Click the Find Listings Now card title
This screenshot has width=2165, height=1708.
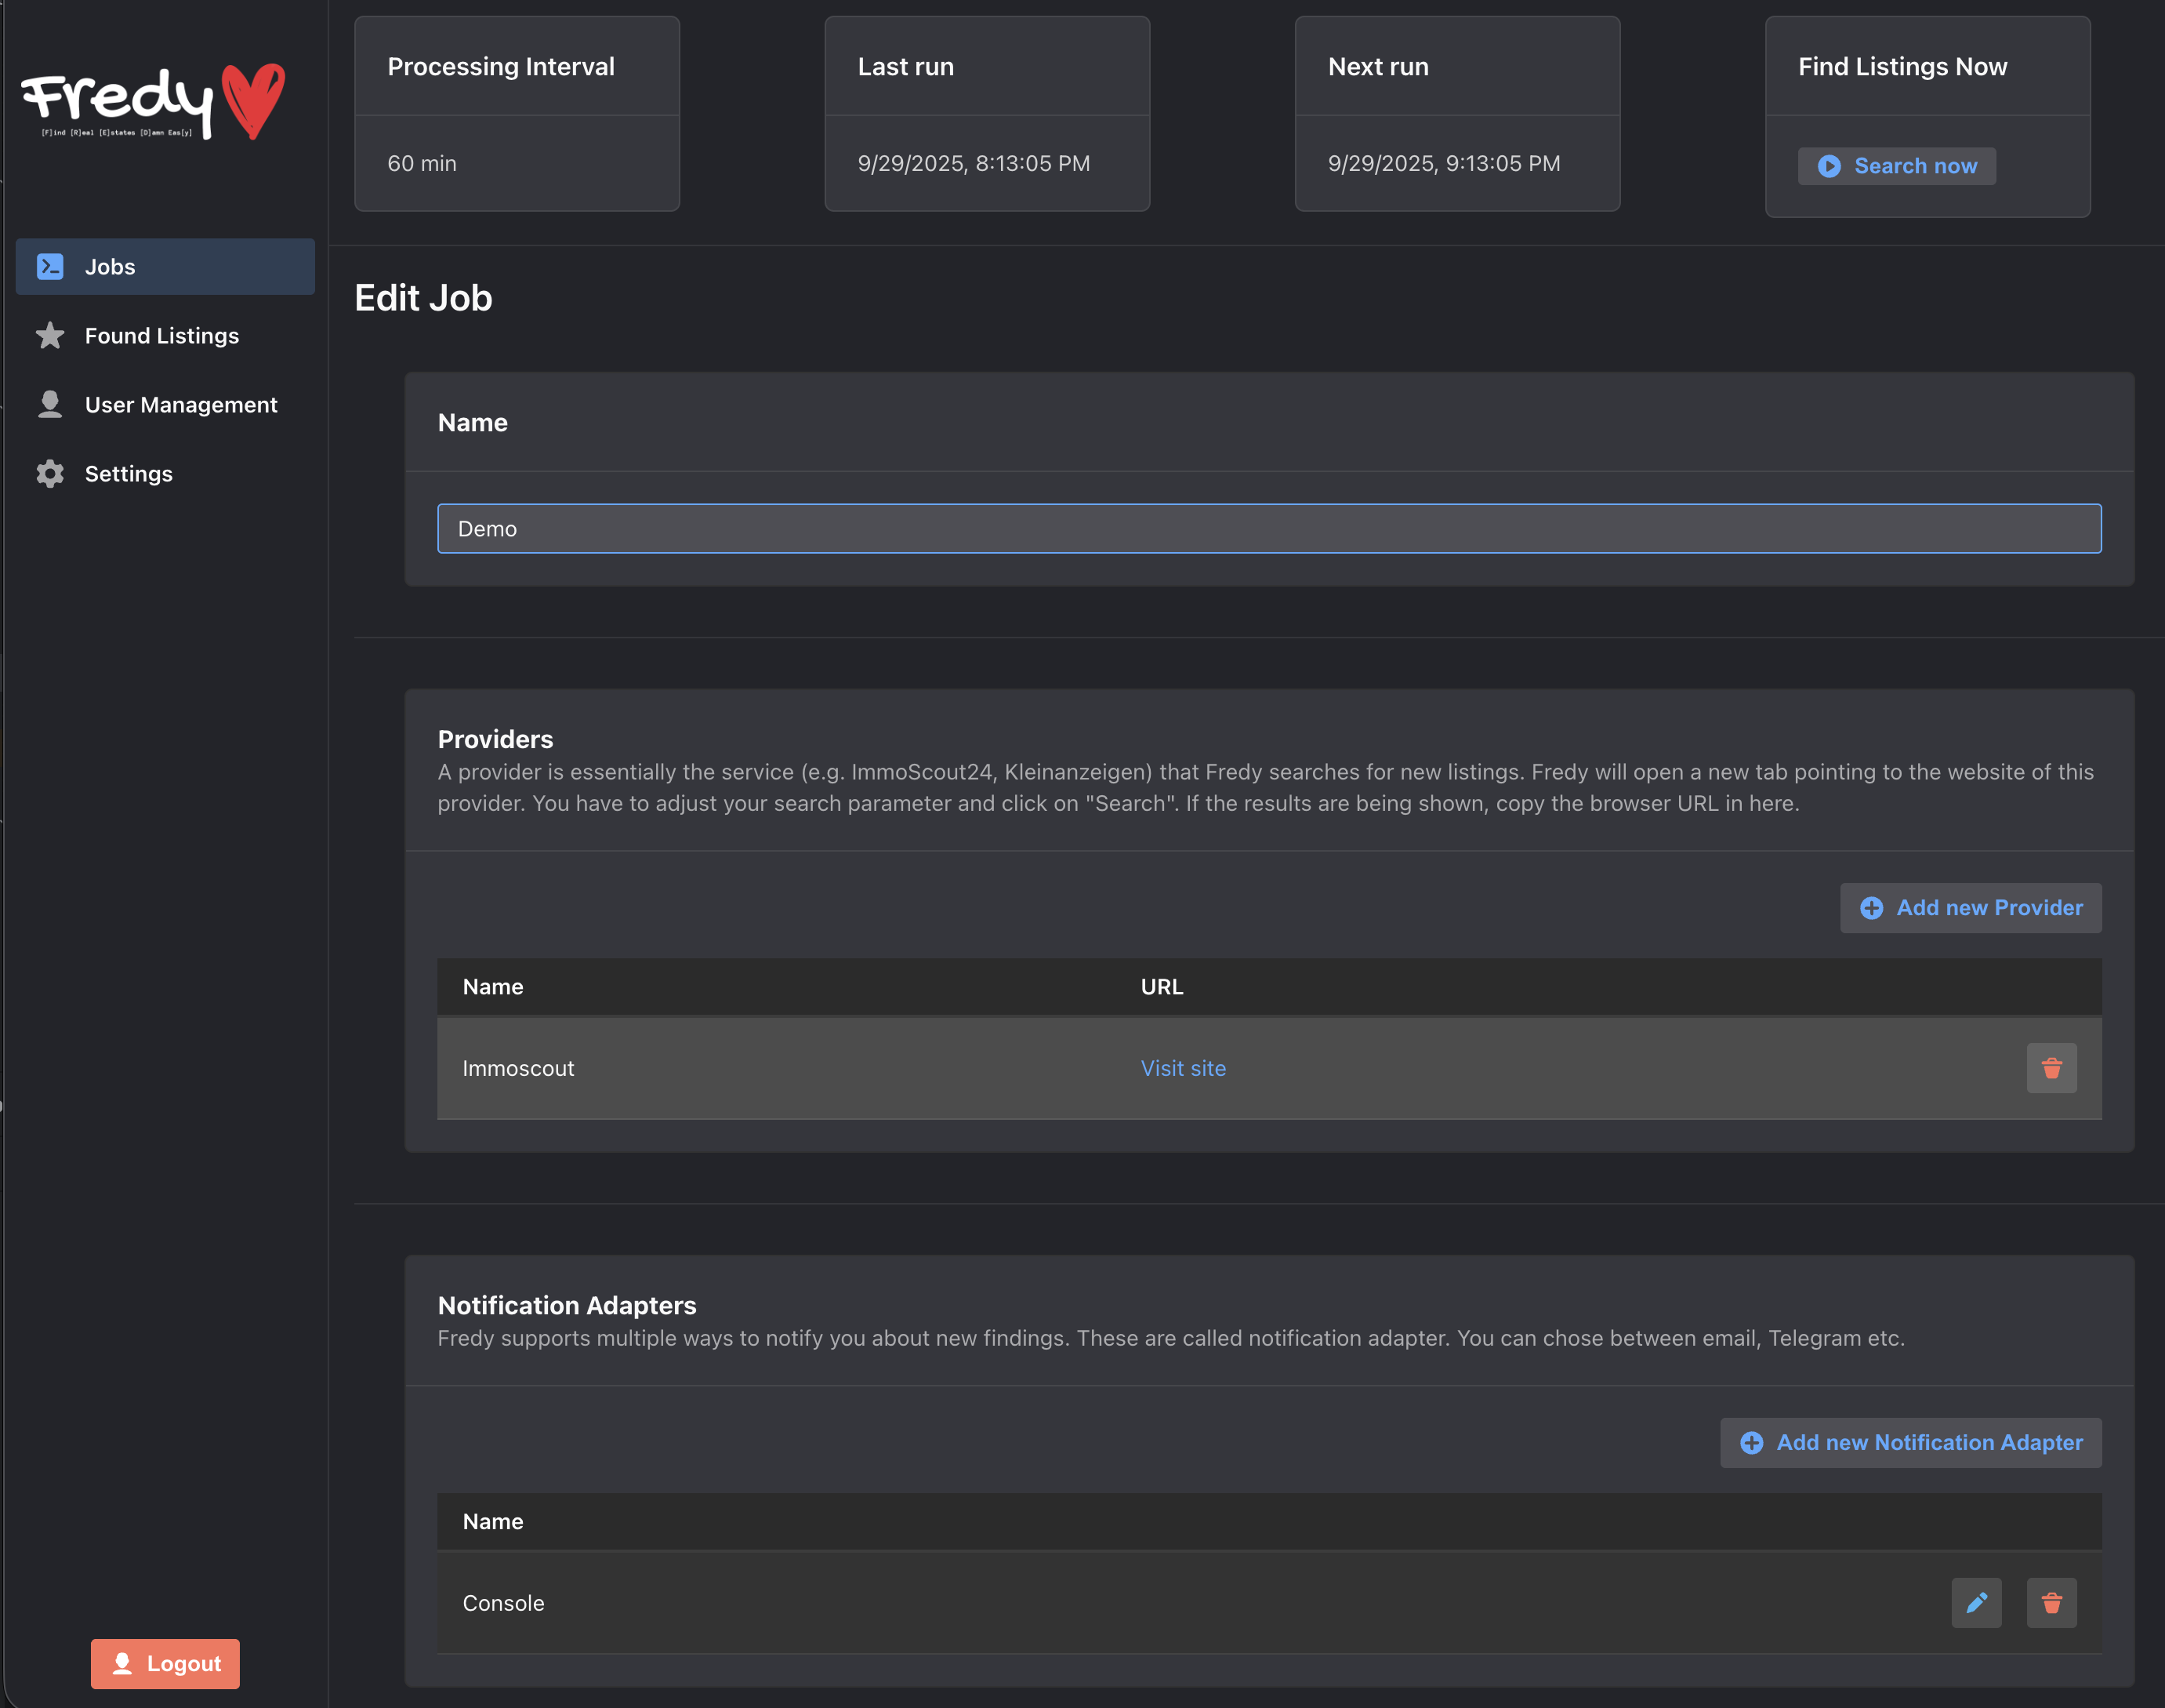[x=1903, y=67]
